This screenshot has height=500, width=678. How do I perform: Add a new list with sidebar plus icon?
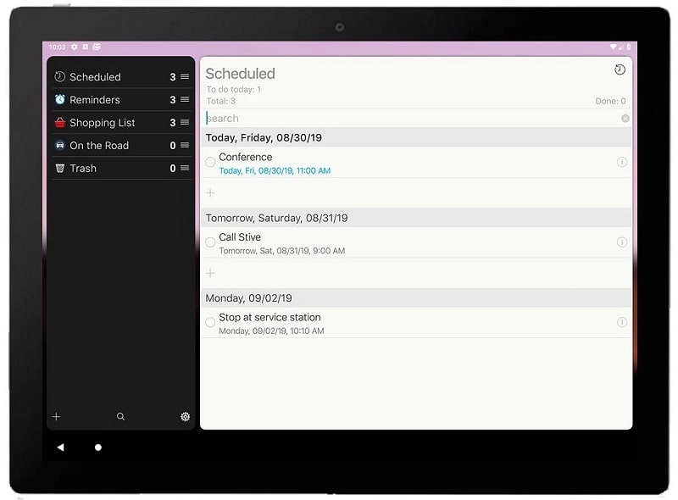(x=57, y=417)
